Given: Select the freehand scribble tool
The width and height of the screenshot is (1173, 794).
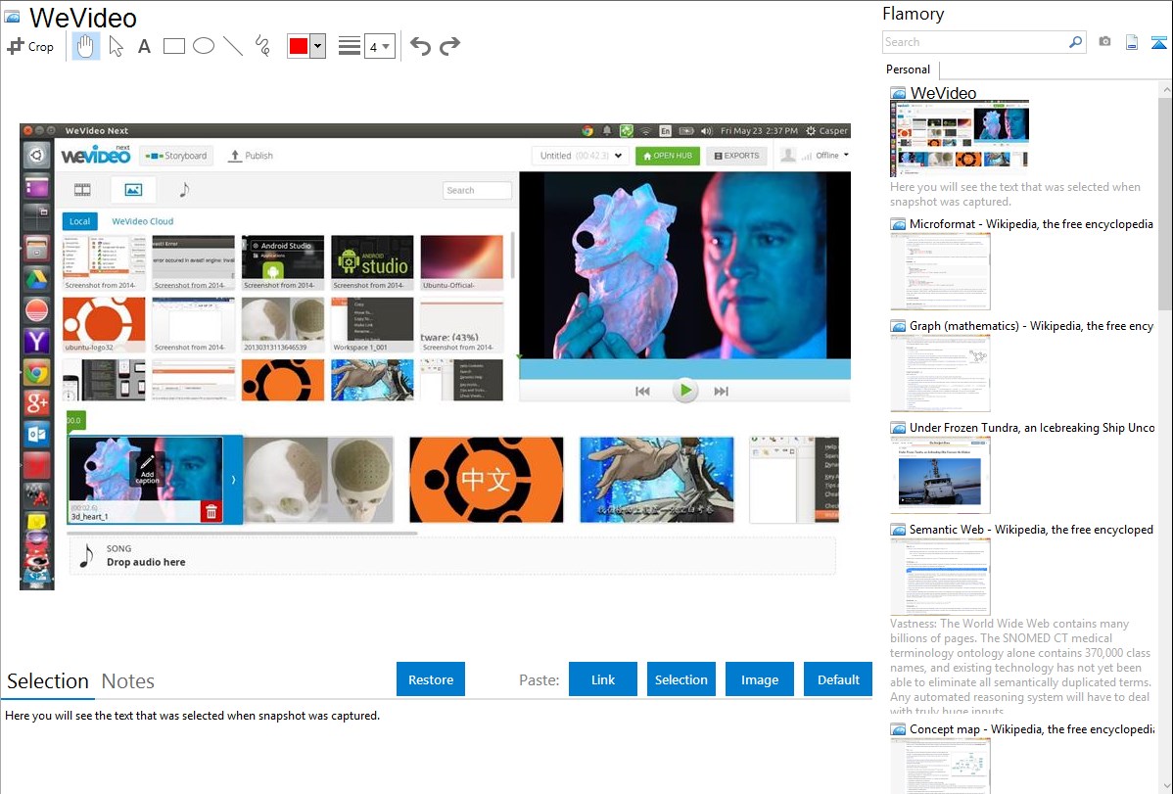Looking at the screenshot, I should pyautogui.click(x=261, y=46).
